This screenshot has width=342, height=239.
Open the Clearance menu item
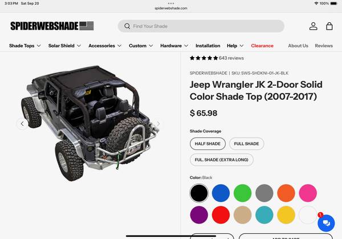[x=262, y=46]
